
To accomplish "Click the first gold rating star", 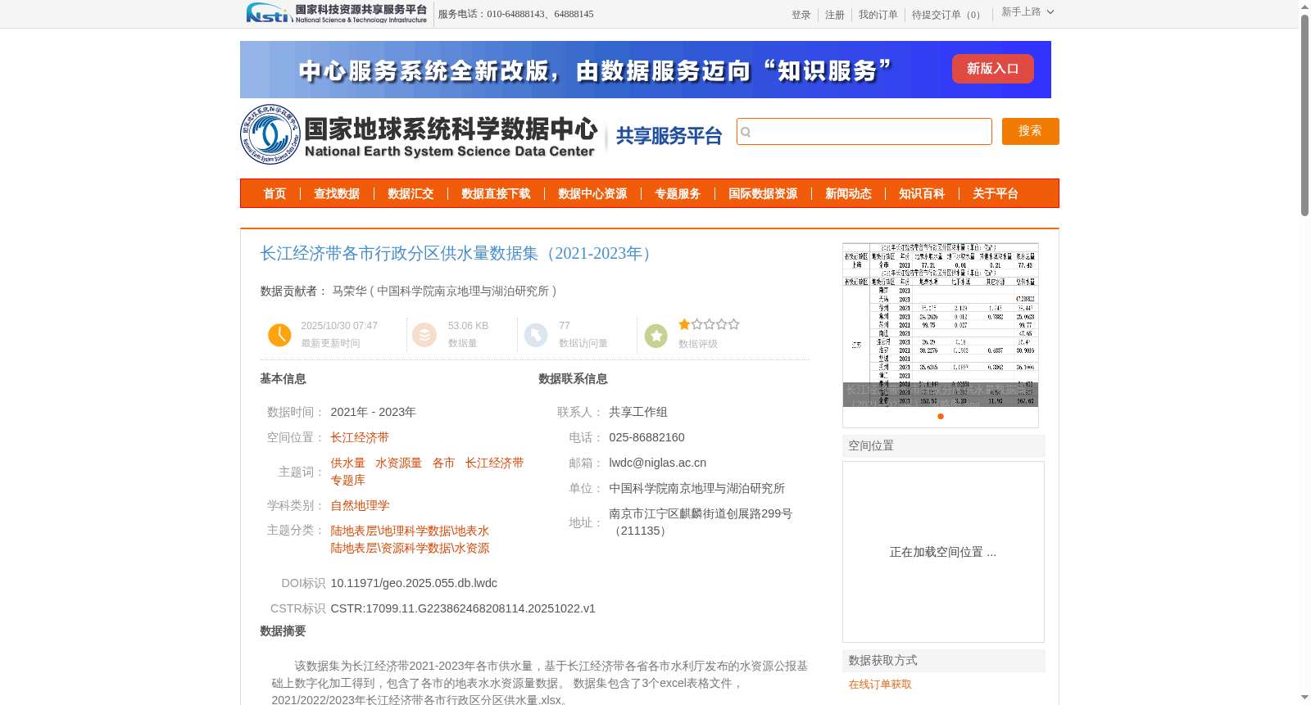I will tap(684, 324).
